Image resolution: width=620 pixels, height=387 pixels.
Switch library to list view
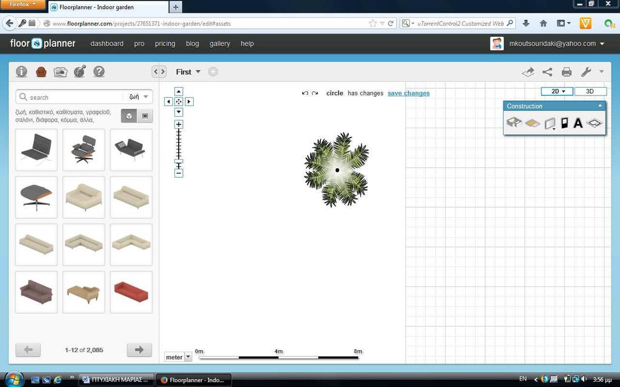point(145,115)
